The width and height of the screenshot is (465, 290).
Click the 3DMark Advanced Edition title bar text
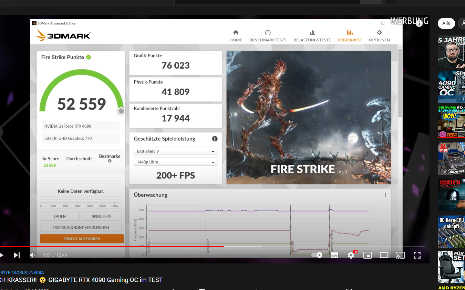57,23
